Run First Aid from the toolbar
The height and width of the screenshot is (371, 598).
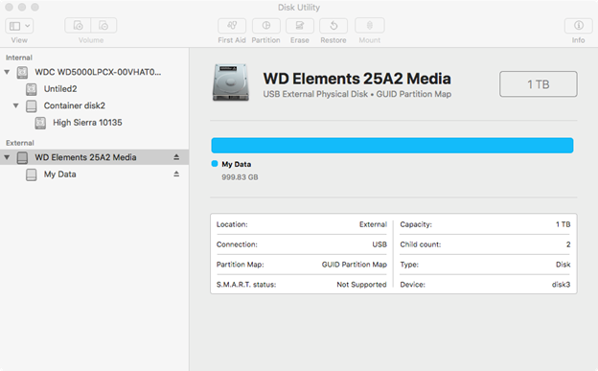232,26
